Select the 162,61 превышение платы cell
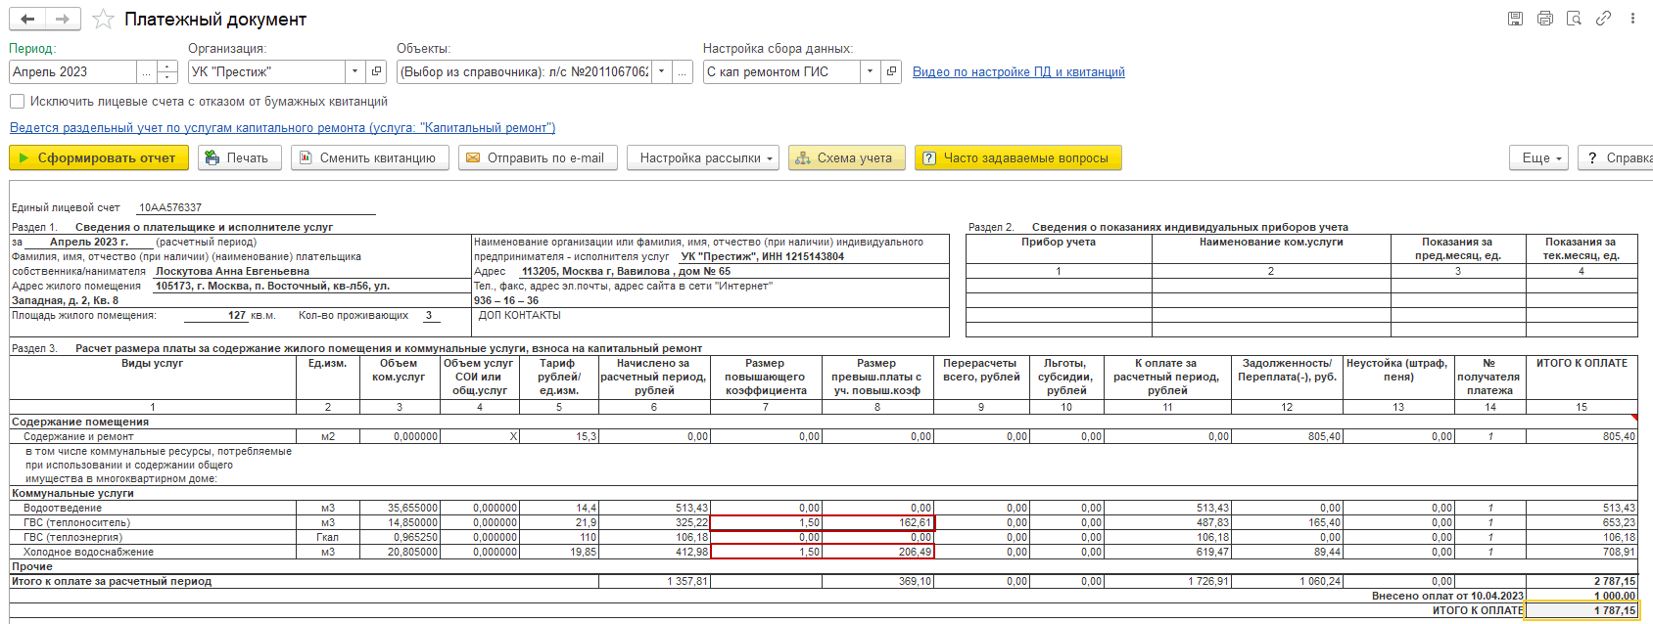 point(878,522)
